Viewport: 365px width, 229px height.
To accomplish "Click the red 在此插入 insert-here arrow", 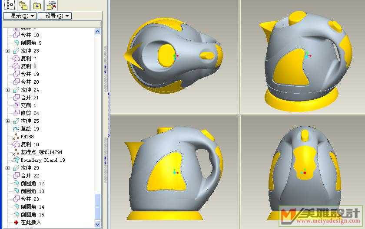I will (x=16, y=222).
